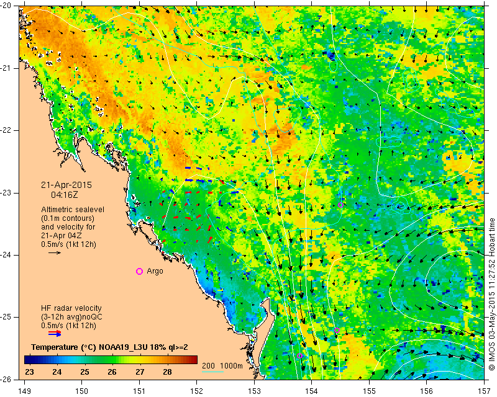Click the "154" longitude axis label

312,391
